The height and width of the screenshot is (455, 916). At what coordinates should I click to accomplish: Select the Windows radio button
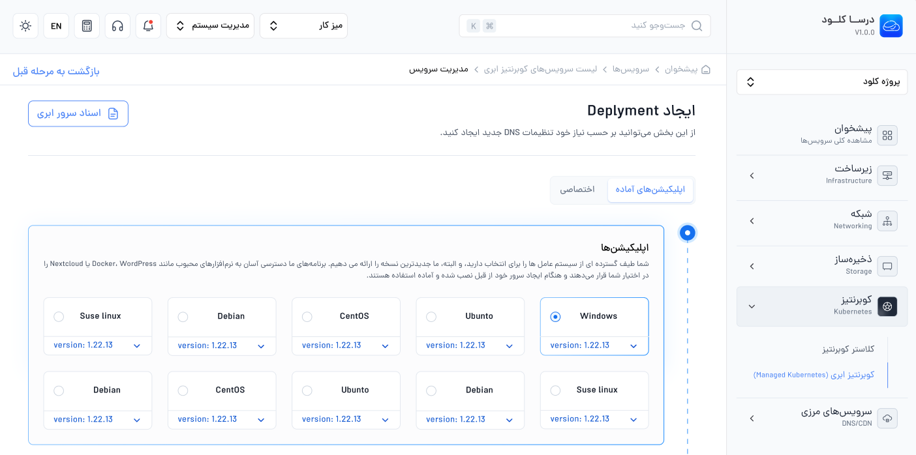tap(555, 317)
